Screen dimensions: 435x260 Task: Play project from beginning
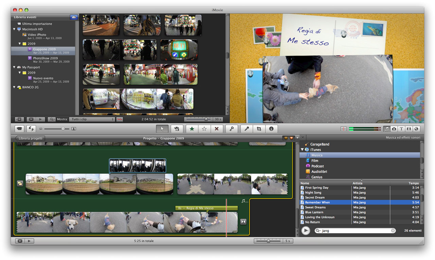pyautogui.click(x=30, y=241)
